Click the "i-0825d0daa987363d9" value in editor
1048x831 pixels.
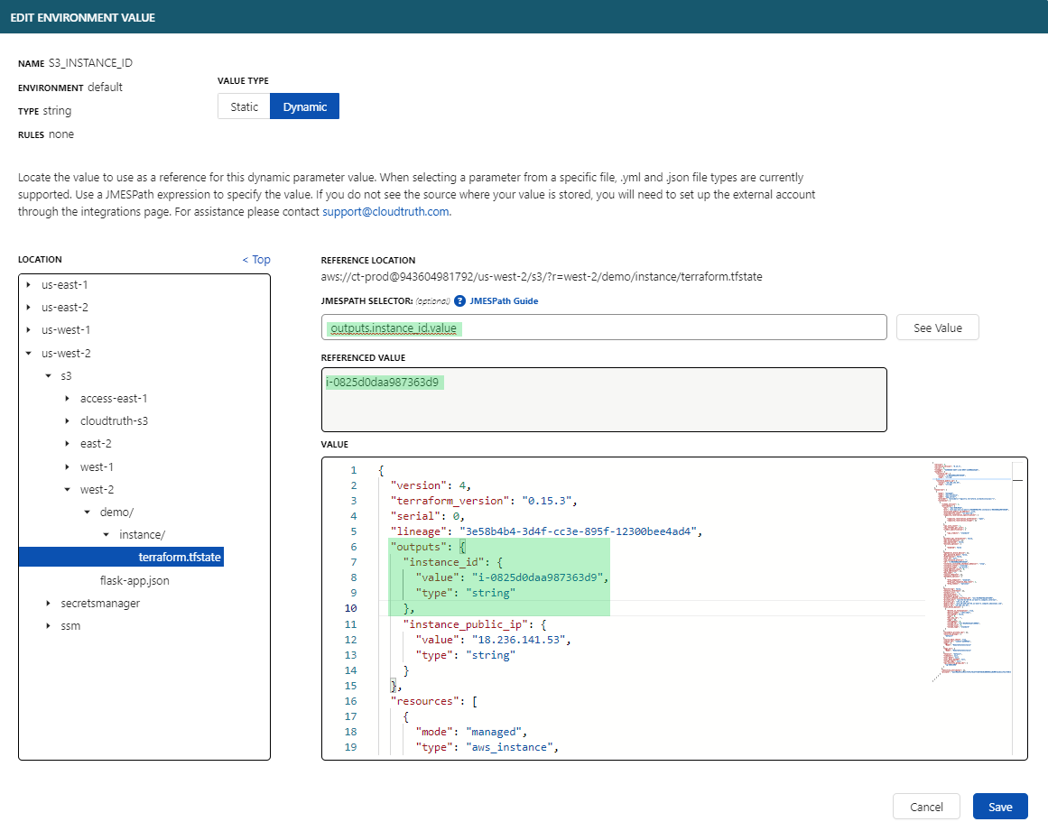(x=537, y=577)
